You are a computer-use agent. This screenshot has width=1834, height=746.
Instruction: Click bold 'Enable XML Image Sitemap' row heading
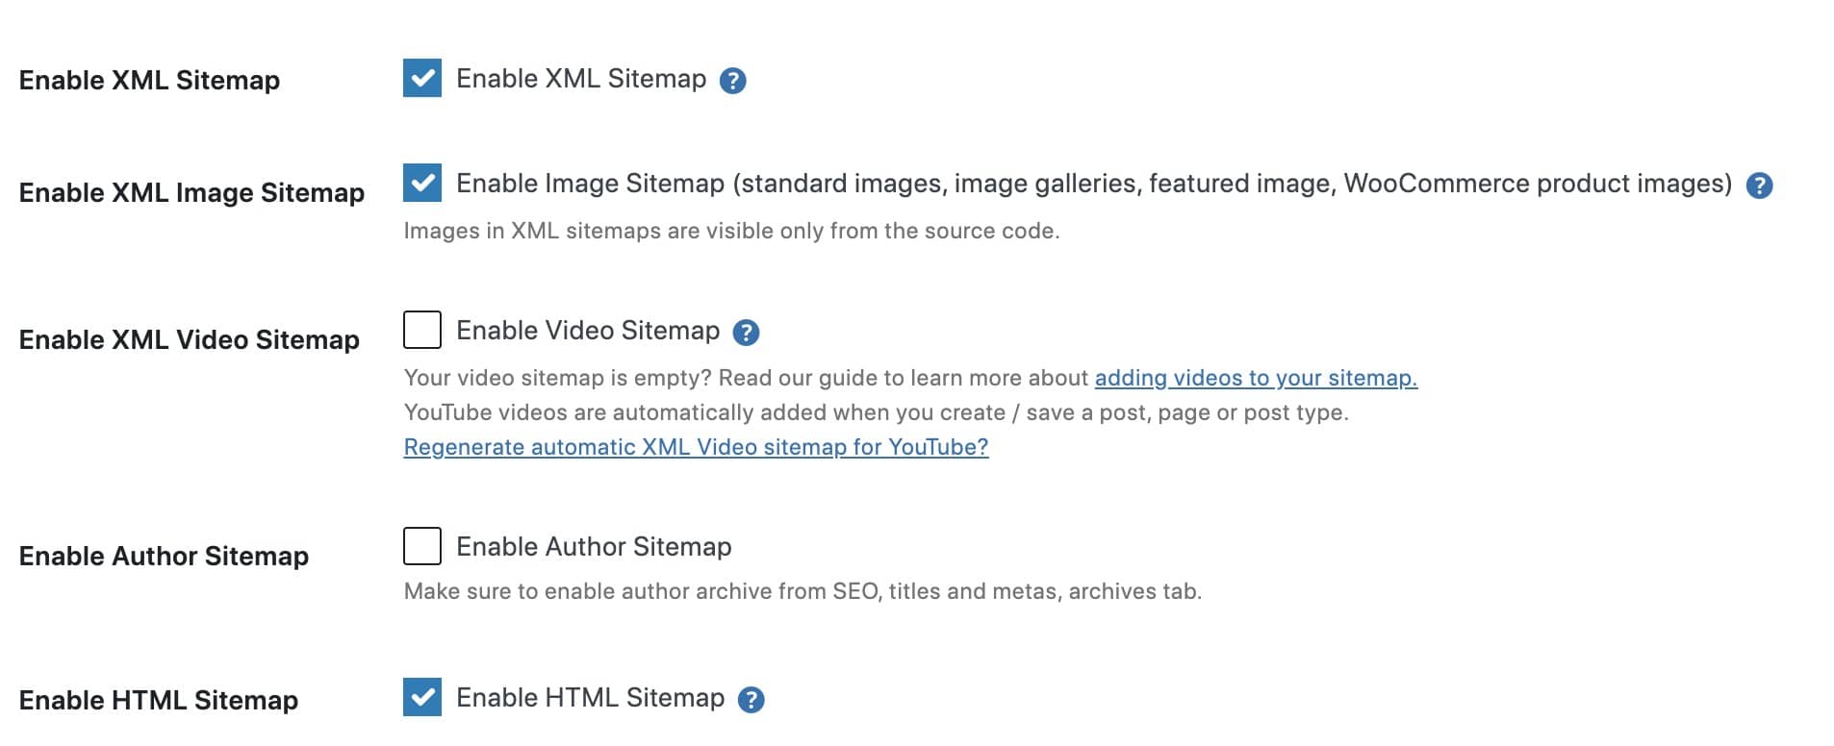point(191,192)
